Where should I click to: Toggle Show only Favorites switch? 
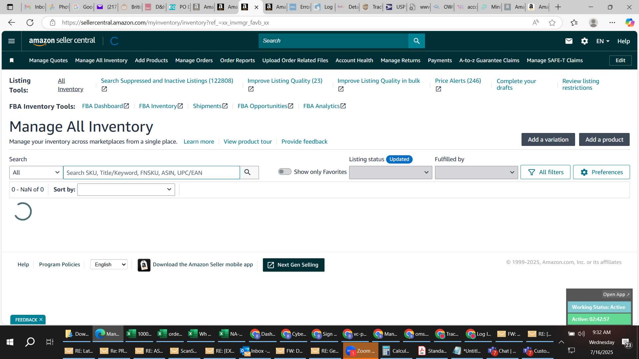(285, 172)
